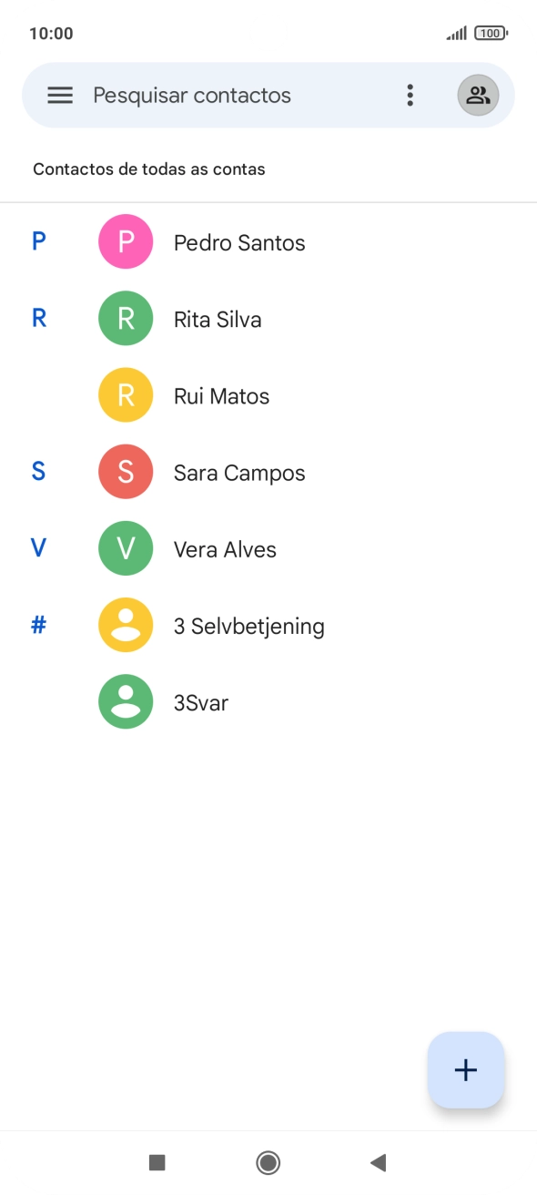537x1195 pixels.
Task: Jump to contacts under the # symbol
Action: point(37,624)
